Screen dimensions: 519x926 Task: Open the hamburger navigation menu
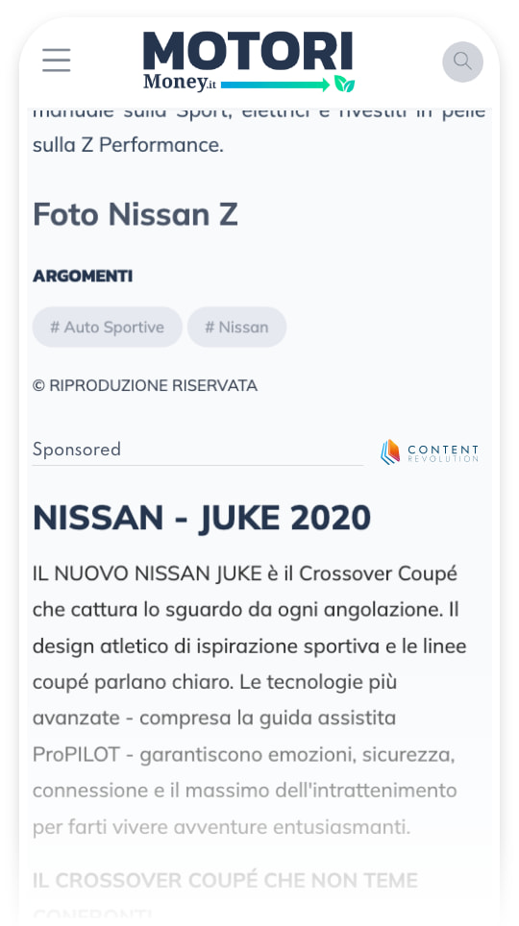(x=56, y=61)
